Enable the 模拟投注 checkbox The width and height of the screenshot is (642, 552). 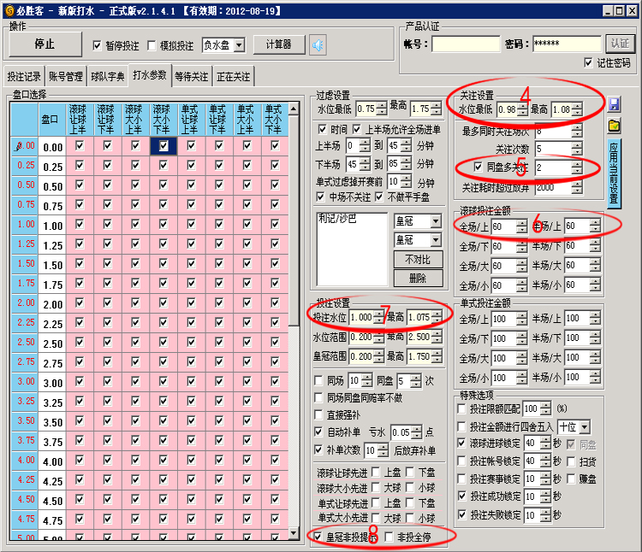pyautogui.click(x=152, y=45)
